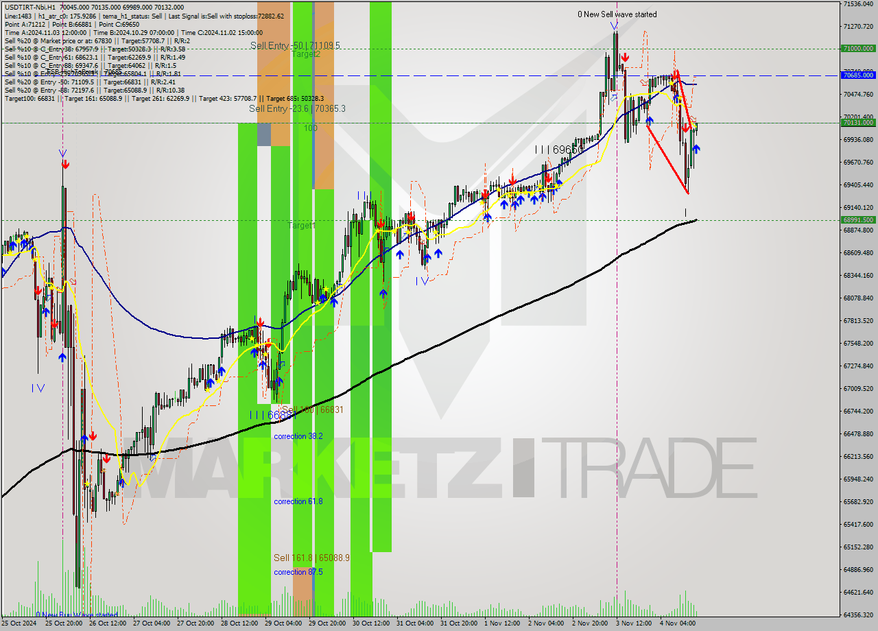The width and height of the screenshot is (878, 631).
Task: Select the green 68991.500 price tag
Action: point(857,220)
